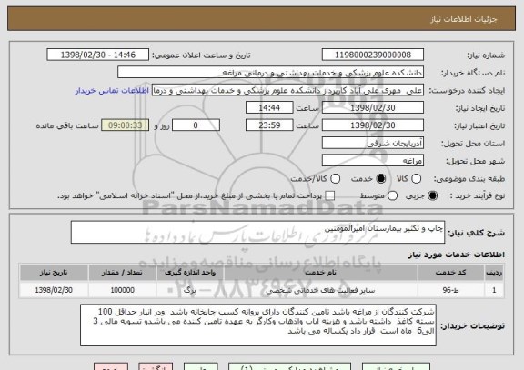Click the نام خدمت column header

click(x=320, y=273)
